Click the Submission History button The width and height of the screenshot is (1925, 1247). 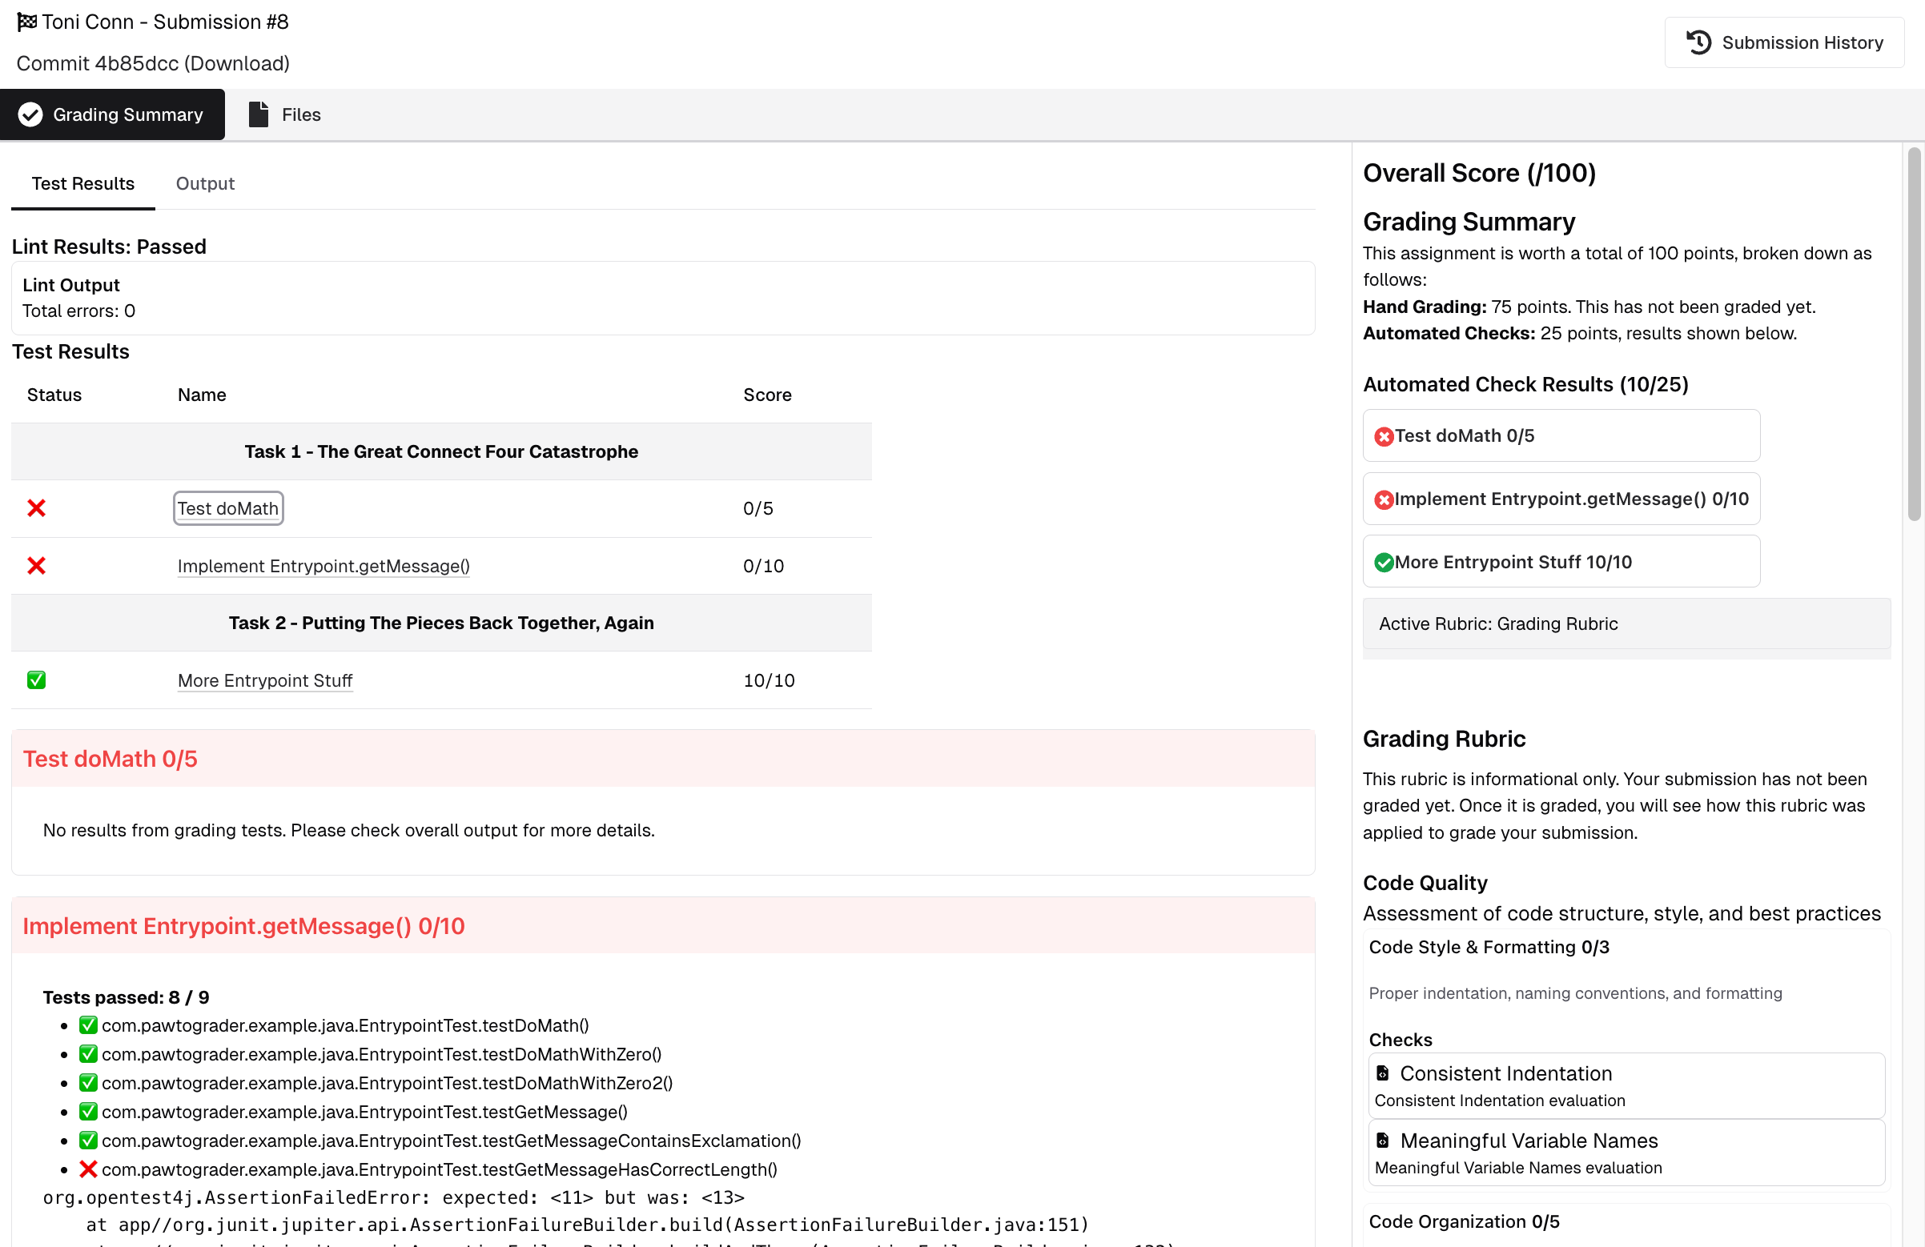(1785, 42)
